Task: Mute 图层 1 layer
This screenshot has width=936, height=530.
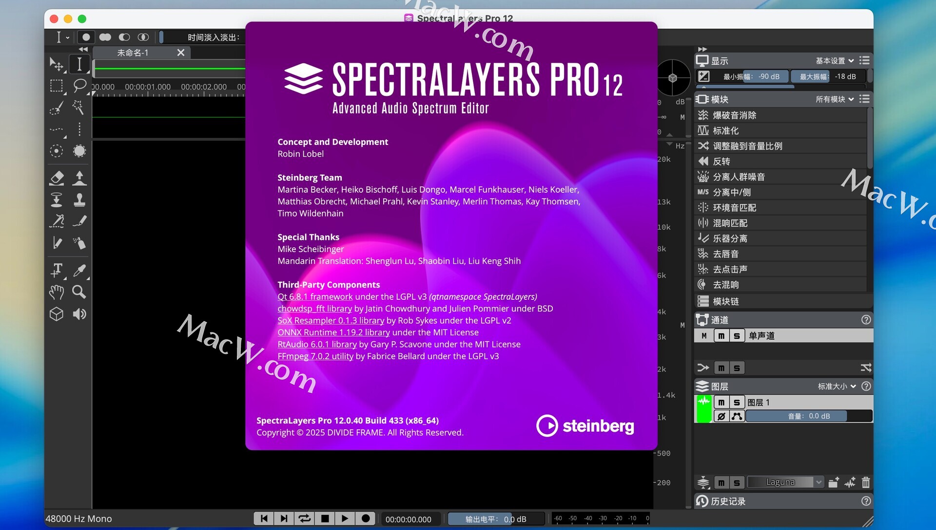Action: click(721, 402)
